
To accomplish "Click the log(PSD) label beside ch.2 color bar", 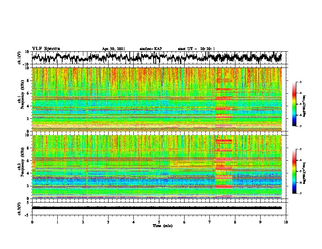I will click(x=305, y=173).
